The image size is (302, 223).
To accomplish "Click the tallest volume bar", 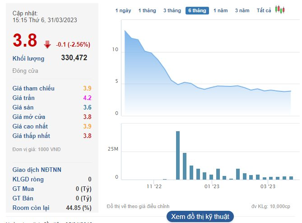I will click(178, 155).
